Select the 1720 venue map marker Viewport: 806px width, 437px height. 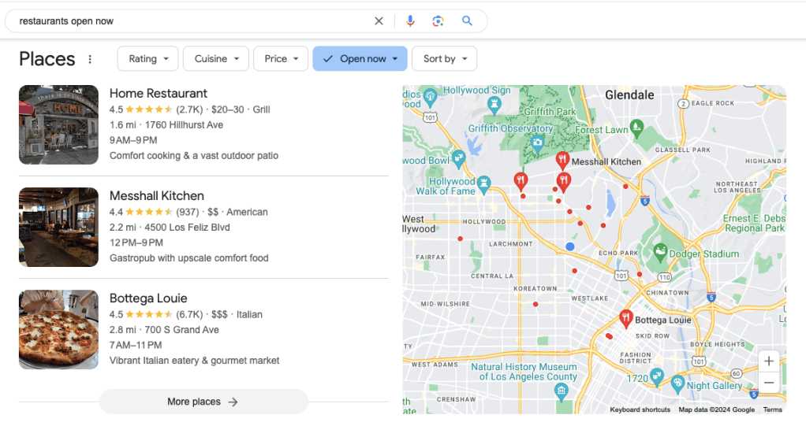(x=657, y=377)
